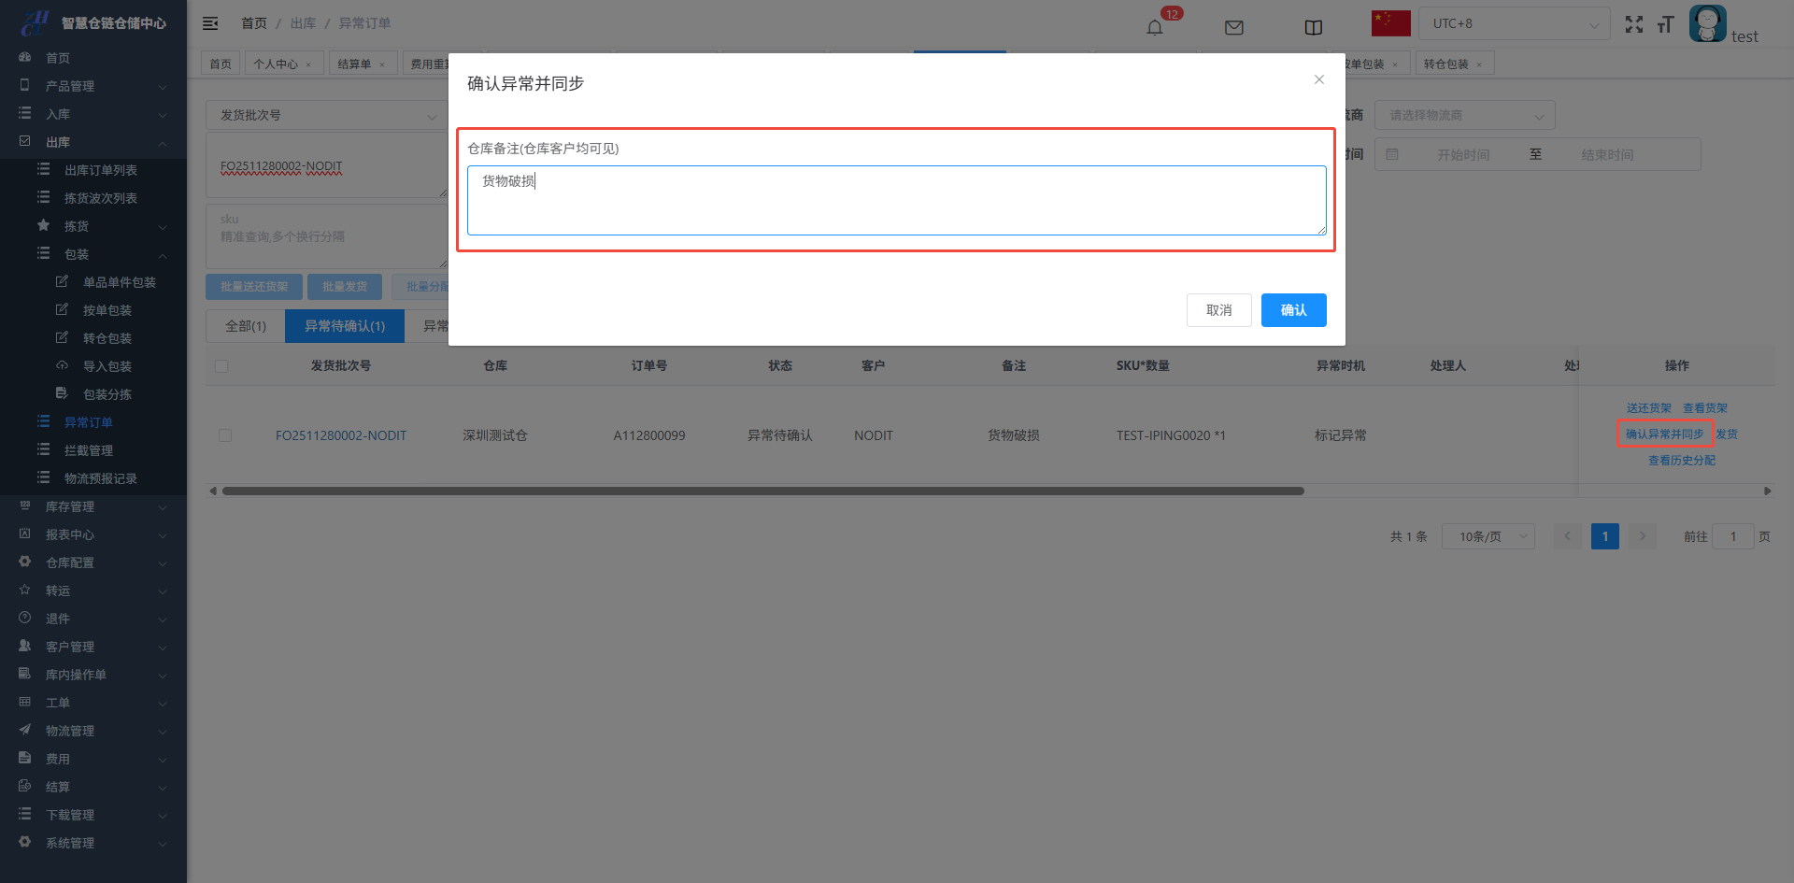The image size is (1794, 883).
Task: Open 拦截管理 in the sidebar
Action: pyautogui.click(x=88, y=450)
